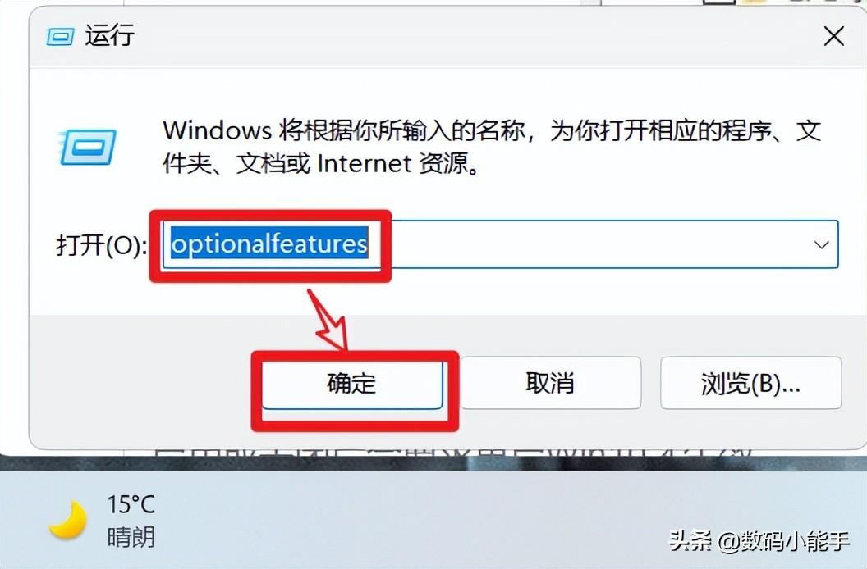The height and width of the screenshot is (569, 867).
Task: Click the large Run dialog icon
Action: [x=87, y=147]
